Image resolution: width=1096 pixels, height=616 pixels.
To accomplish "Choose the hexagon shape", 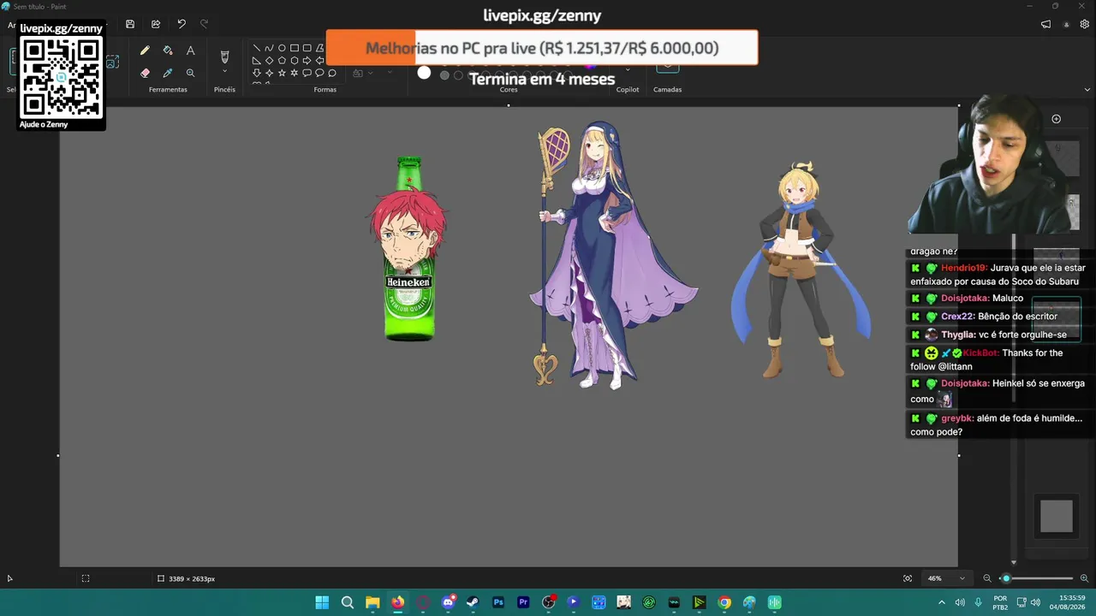I will 295,61.
